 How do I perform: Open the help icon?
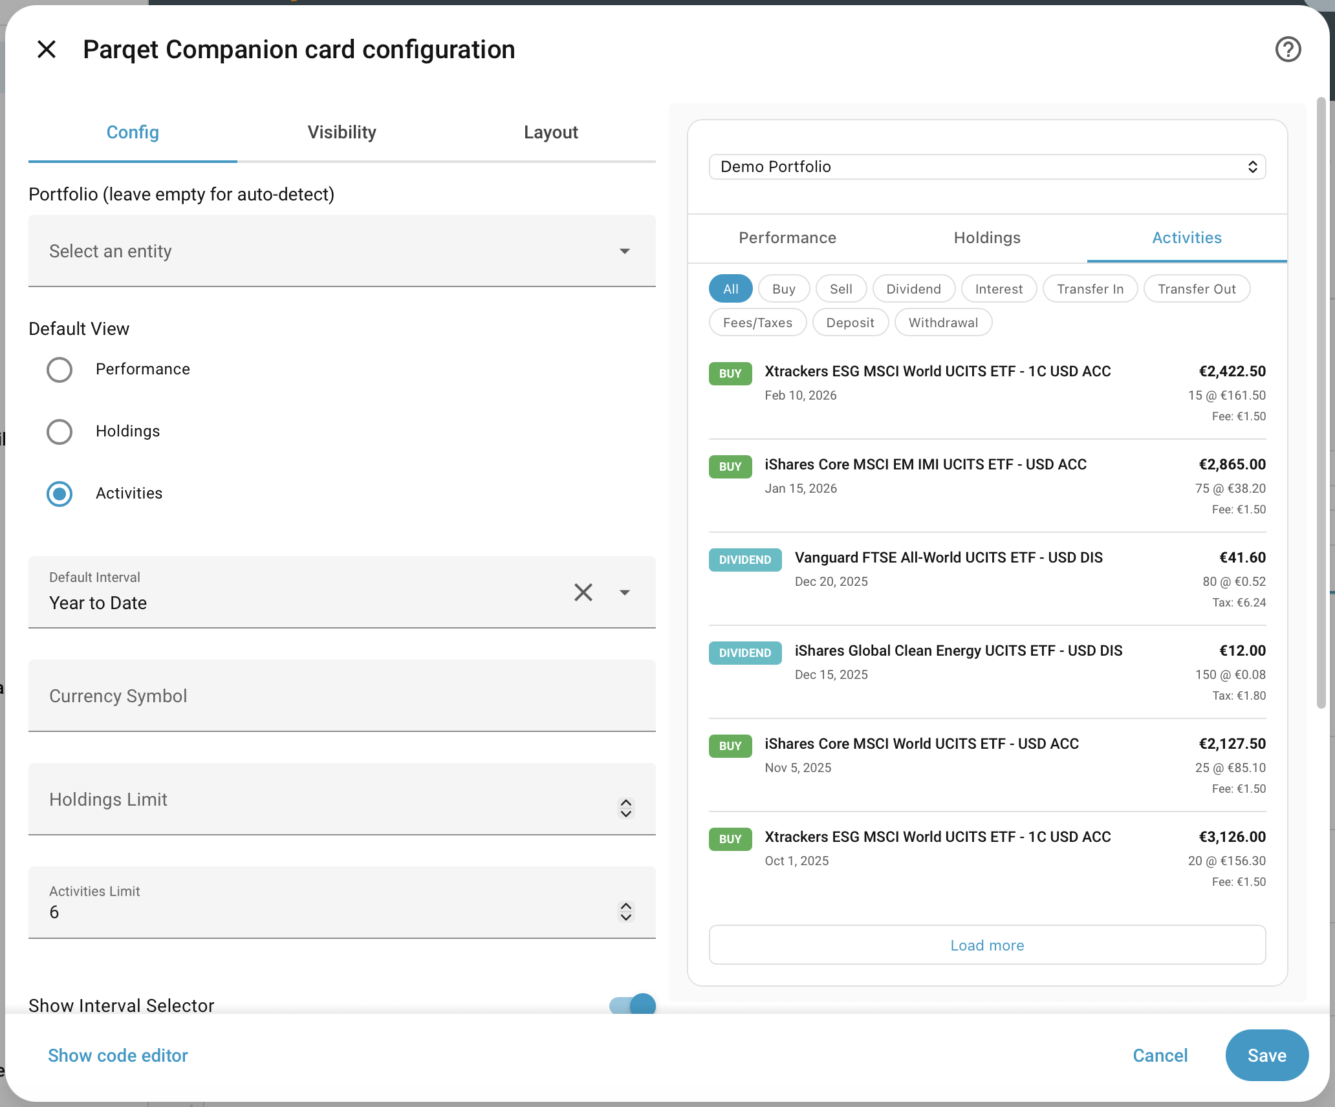(x=1288, y=49)
